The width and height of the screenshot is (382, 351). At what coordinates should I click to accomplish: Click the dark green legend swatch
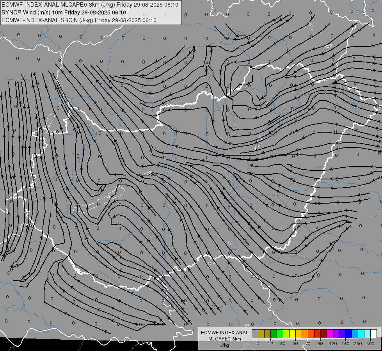274,334
